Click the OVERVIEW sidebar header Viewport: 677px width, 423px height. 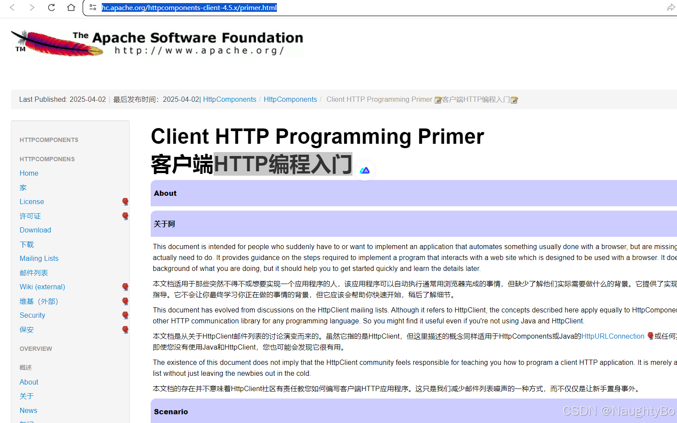[36, 349]
